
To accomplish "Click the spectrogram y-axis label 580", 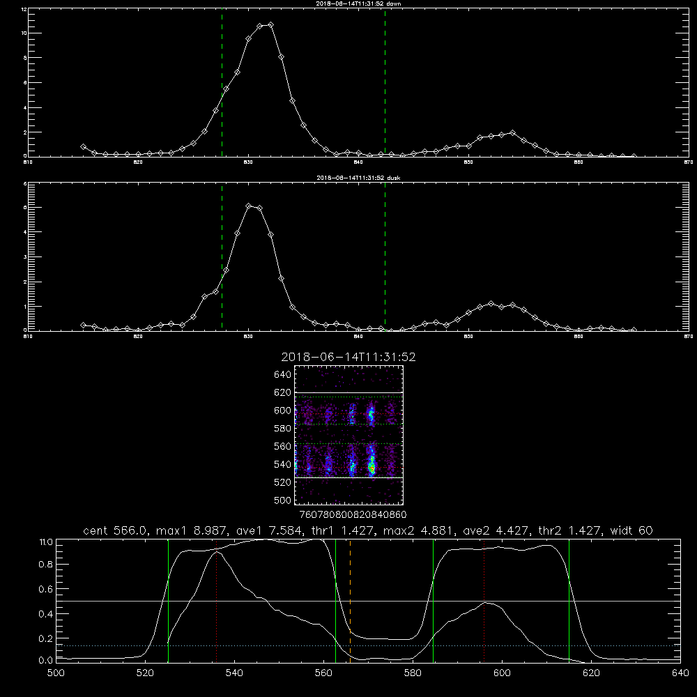I will pos(283,429).
